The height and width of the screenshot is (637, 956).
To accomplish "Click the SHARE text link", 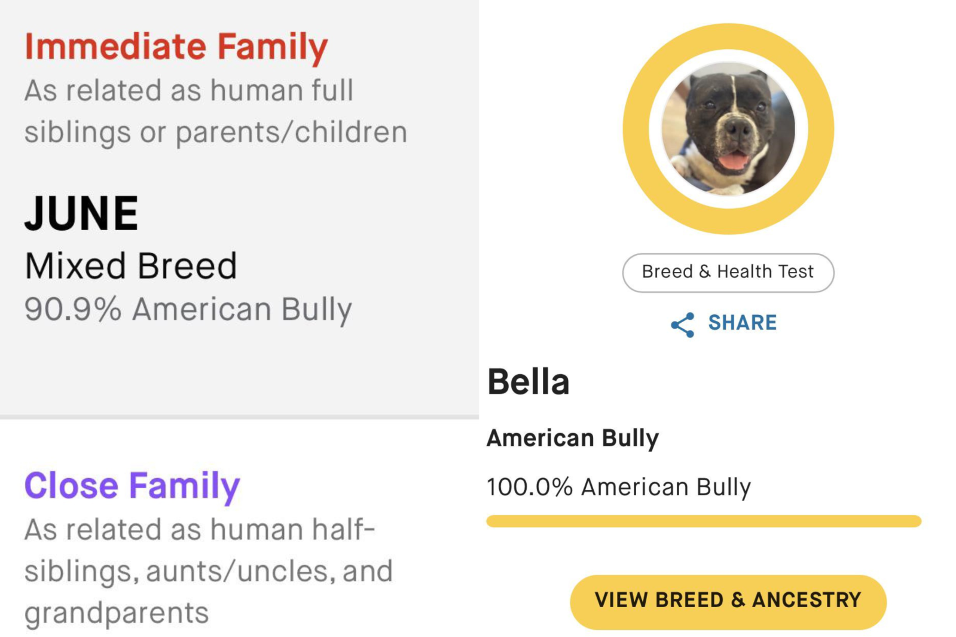I will click(x=741, y=323).
